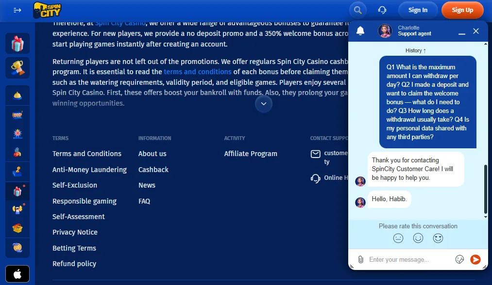Image resolution: width=492 pixels, height=285 pixels.
Task: Open the Cashback information link
Action: point(153,170)
